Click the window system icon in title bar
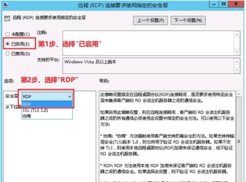Image resolution: width=246 pixels, height=182 pixels. click(6, 5)
